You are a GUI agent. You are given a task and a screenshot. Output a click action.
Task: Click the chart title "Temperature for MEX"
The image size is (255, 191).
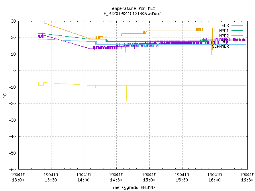click(132, 8)
